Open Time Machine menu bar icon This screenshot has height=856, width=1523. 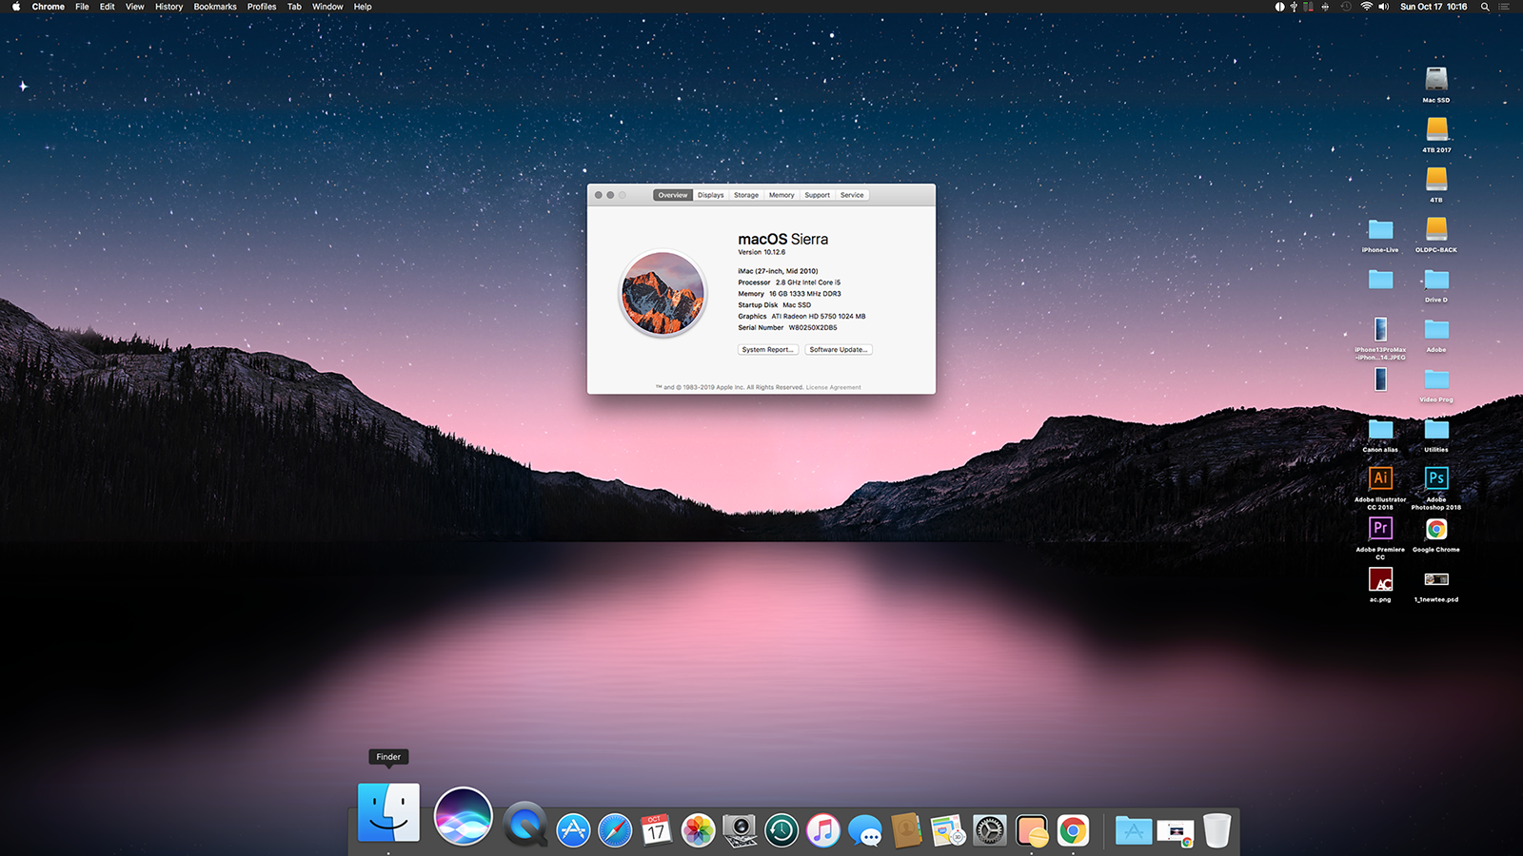tap(1346, 7)
